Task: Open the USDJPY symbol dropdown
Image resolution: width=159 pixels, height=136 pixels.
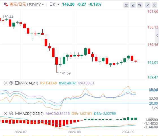Action: click(35, 5)
